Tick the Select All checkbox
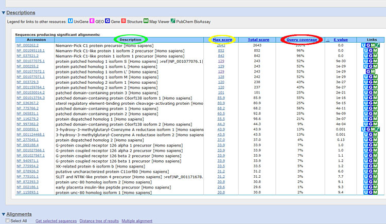The height and width of the screenshot is (224, 386). (8, 220)
